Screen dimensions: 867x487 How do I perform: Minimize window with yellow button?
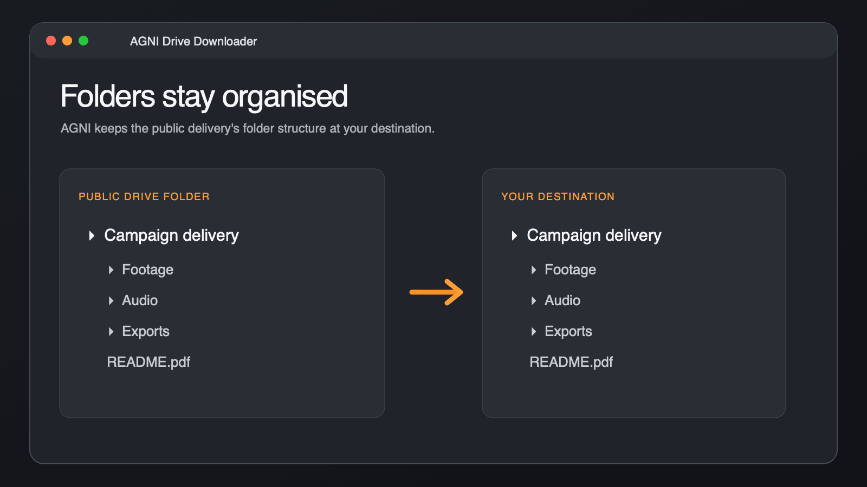[x=67, y=41]
